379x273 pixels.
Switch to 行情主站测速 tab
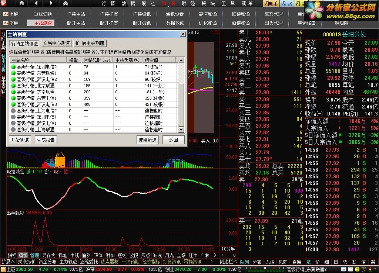coord(25,44)
